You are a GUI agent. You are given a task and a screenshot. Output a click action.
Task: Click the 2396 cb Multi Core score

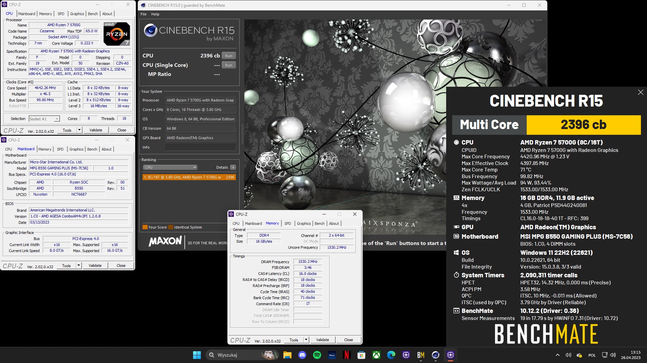(583, 125)
